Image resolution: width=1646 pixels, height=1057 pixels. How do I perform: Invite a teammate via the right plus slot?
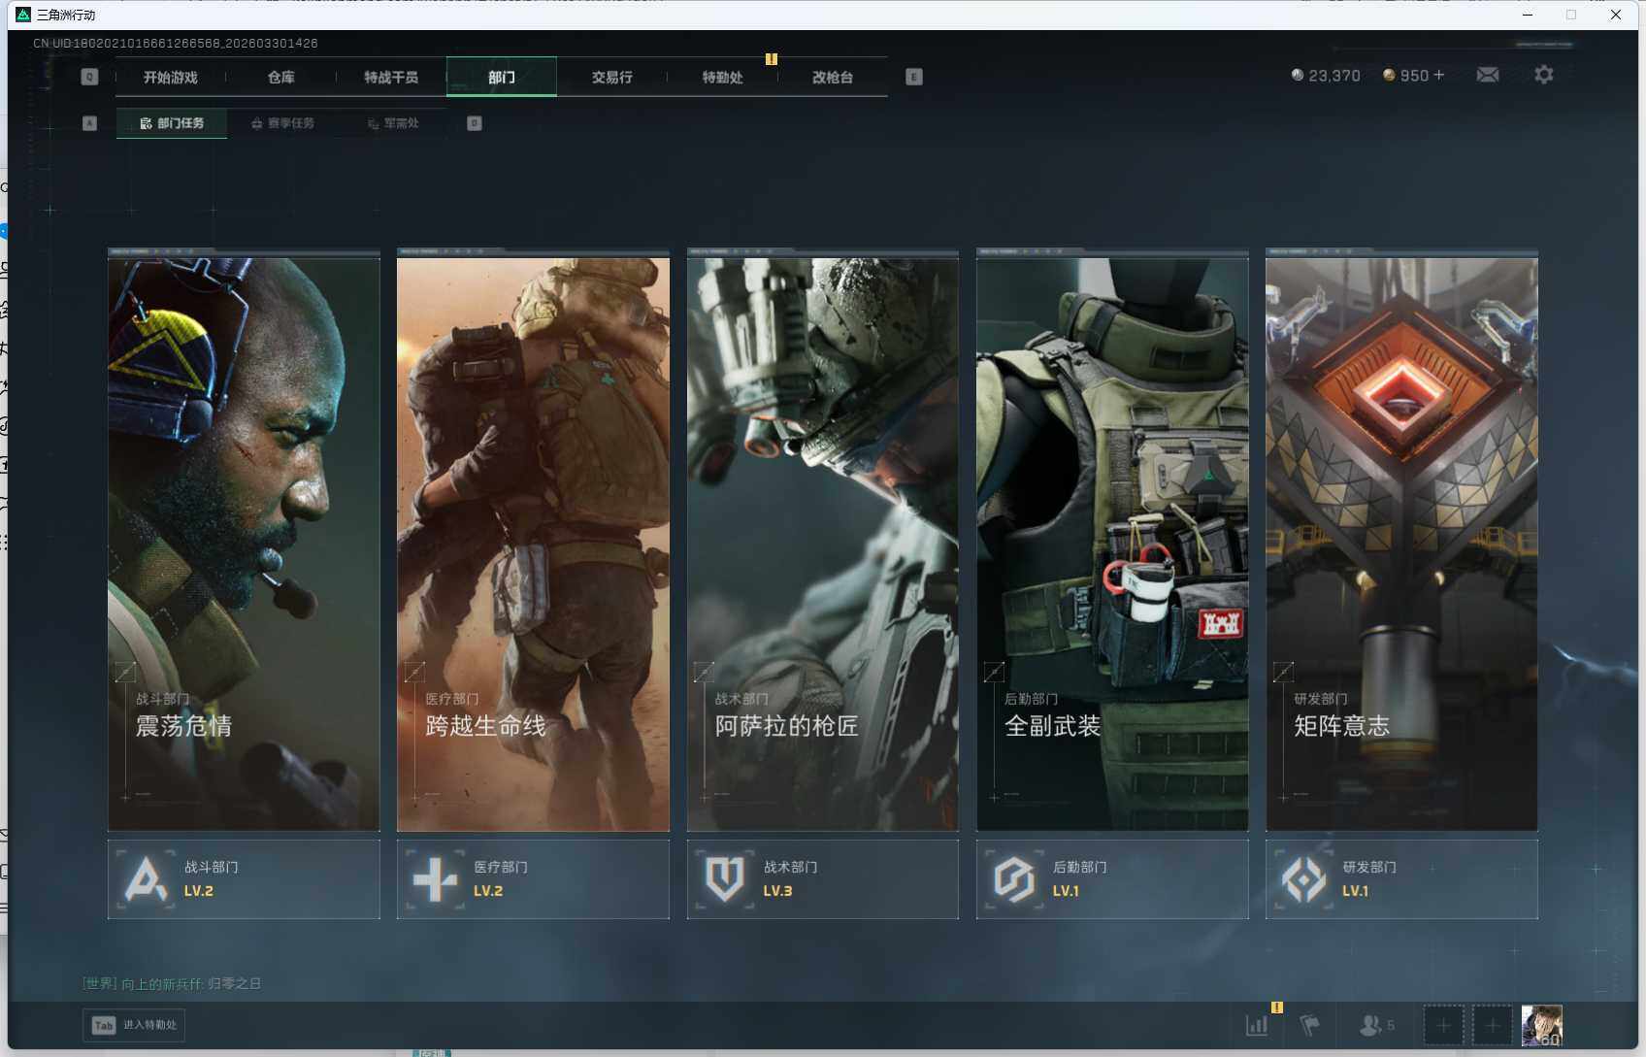[x=1493, y=1025]
